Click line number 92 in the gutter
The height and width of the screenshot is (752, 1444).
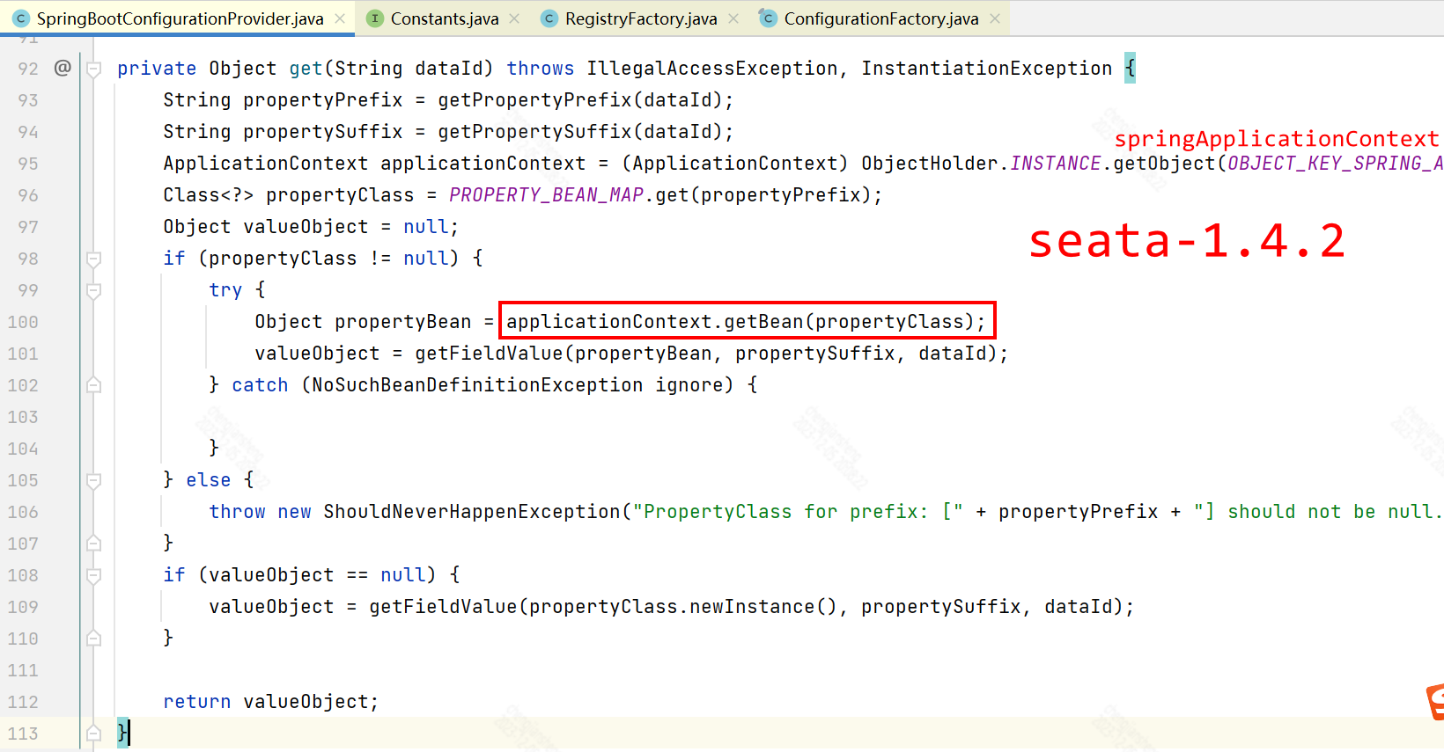point(28,69)
